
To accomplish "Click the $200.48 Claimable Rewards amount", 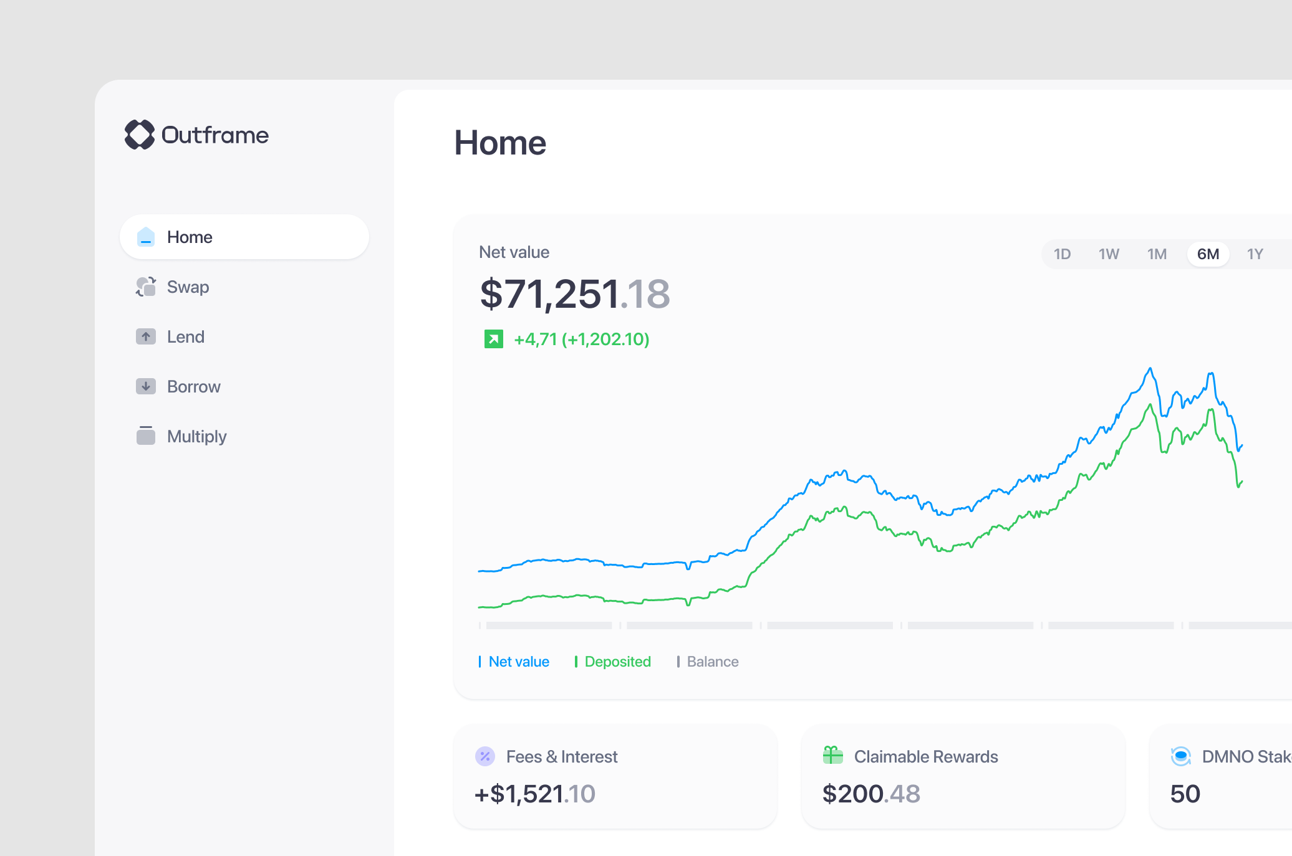I will [x=870, y=793].
